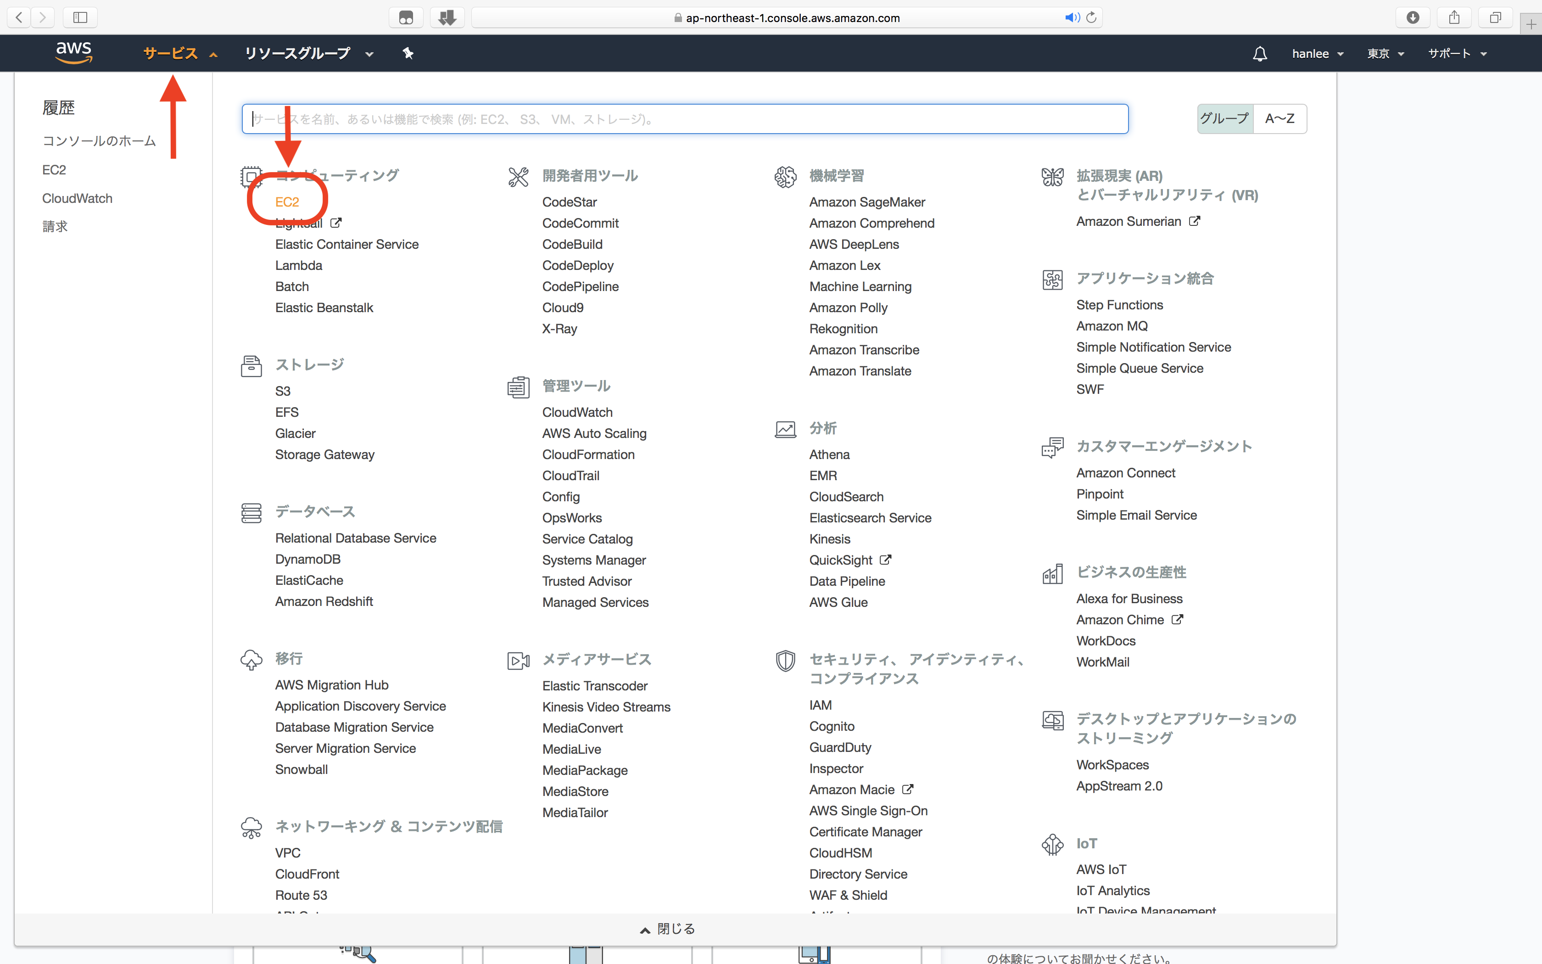The height and width of the screenshot is (964, 1542).
Task: Open the IAM service link
Action: pyautogui.click(x=820, y=705)
